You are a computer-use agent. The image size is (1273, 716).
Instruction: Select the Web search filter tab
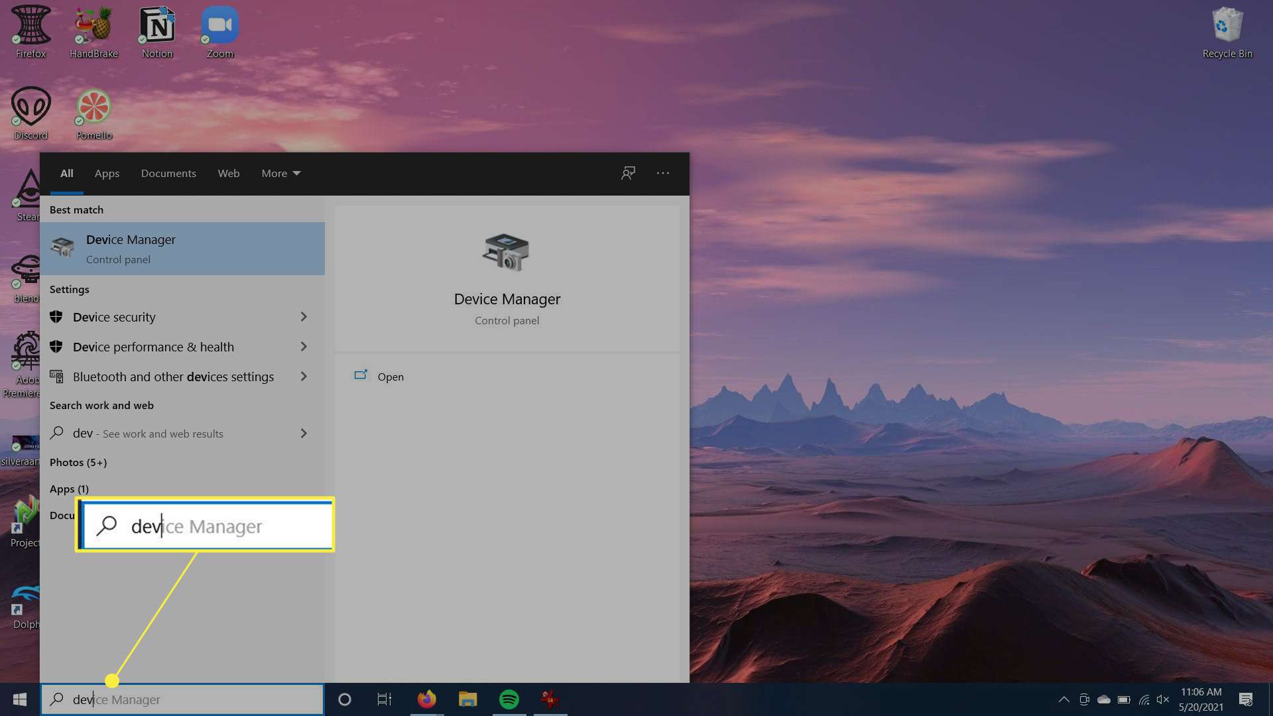(x=228, y=172)
